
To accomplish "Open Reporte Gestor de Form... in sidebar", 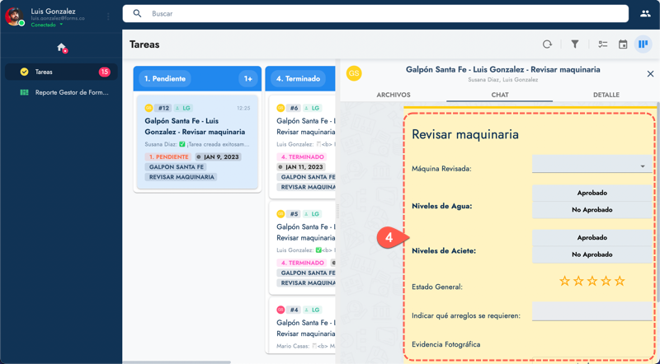I will coord(61,92).
